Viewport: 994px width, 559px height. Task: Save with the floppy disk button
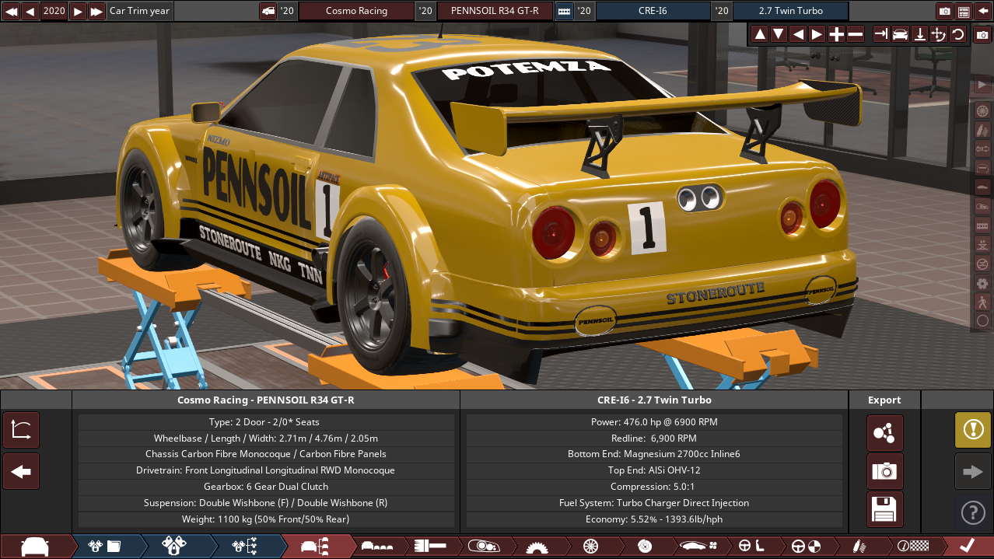(x=885, y=509)
